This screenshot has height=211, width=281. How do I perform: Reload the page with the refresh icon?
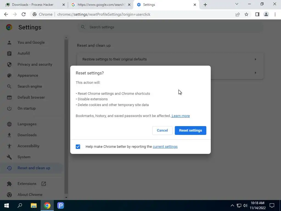click(24, 14)
